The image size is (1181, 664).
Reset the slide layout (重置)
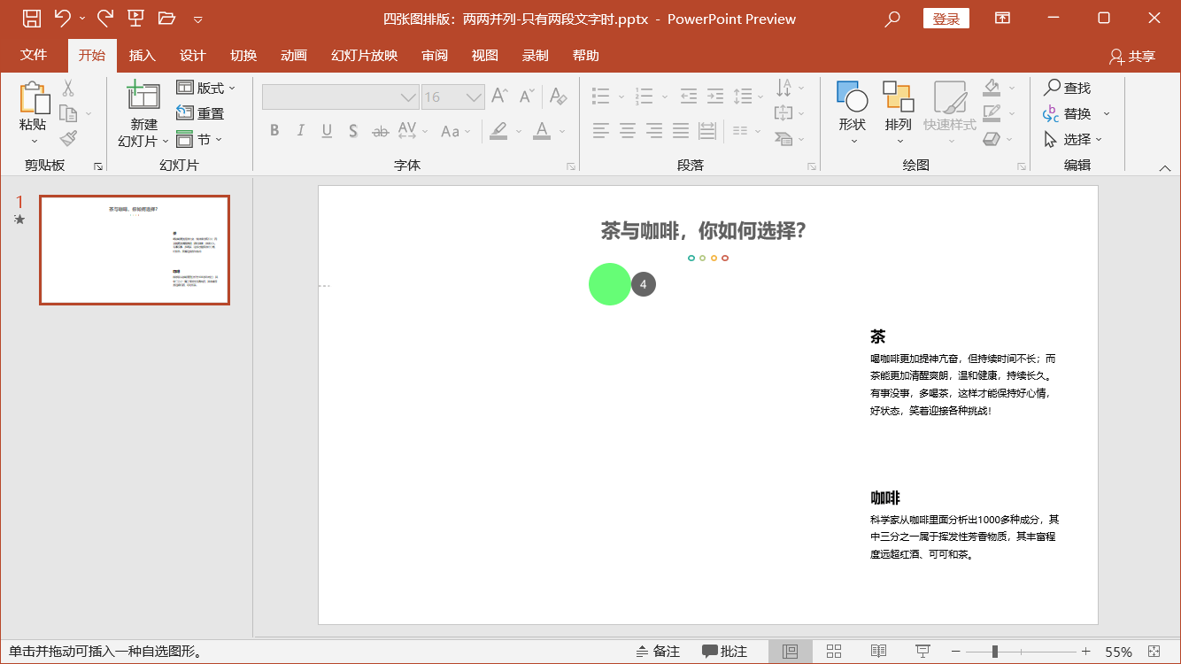point(200,113)
